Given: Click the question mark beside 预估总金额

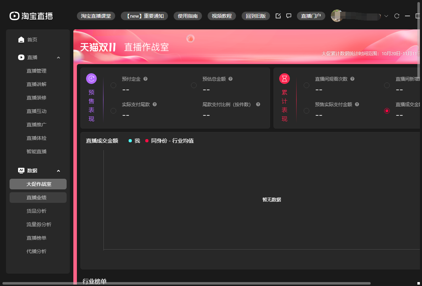Looking at the screenshot, I should [x=231, y=79].
